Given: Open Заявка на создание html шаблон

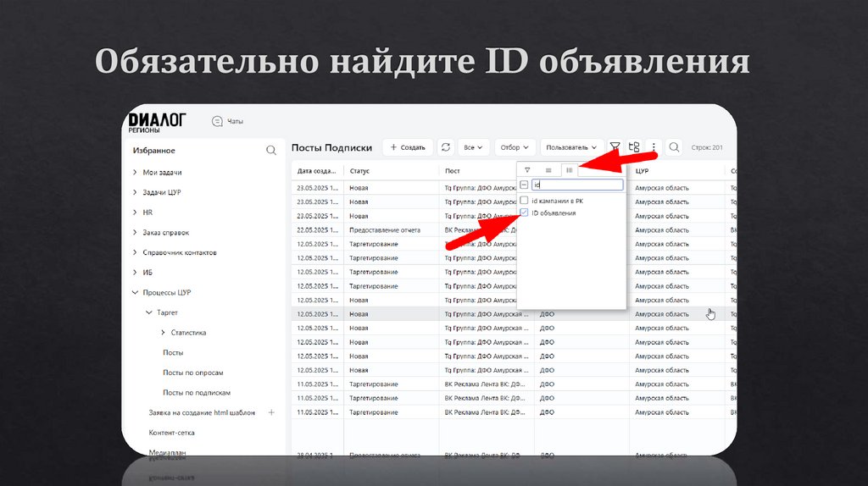Looking at the screenshot, I should tap(202, 412).
